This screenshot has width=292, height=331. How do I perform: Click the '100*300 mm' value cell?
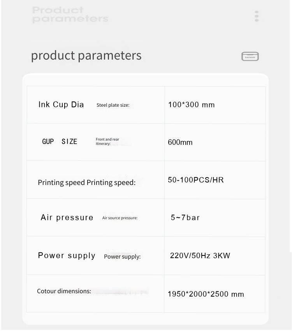[191, 105]
